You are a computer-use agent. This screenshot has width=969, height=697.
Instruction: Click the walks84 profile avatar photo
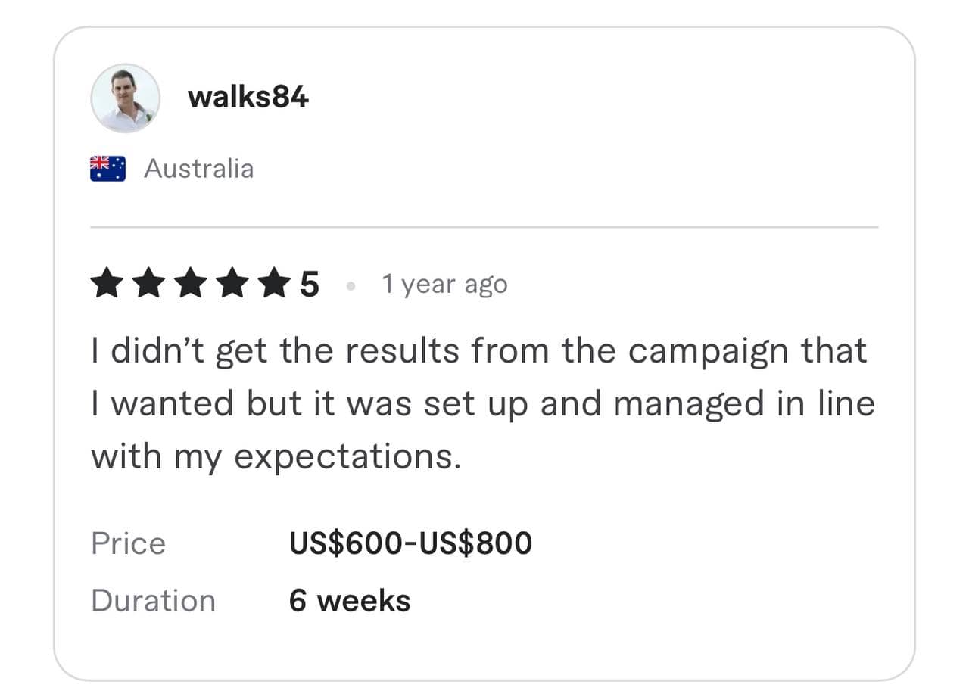pos(125,98)
